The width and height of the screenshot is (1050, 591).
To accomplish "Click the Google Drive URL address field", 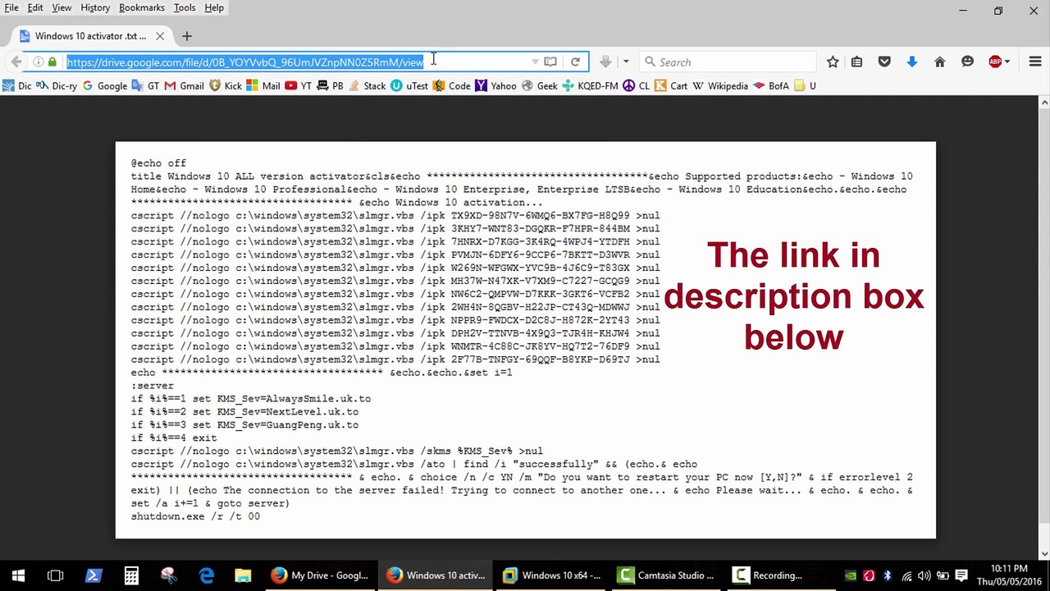I will (x=295, y=62).
